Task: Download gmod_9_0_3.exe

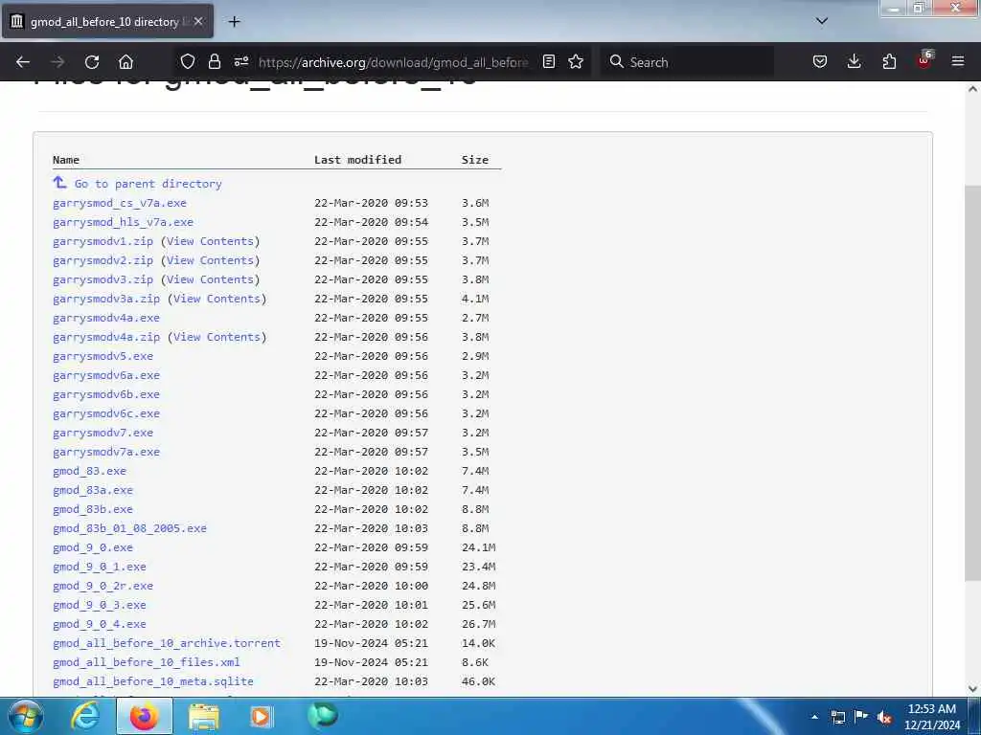Action: click(100, 605)
